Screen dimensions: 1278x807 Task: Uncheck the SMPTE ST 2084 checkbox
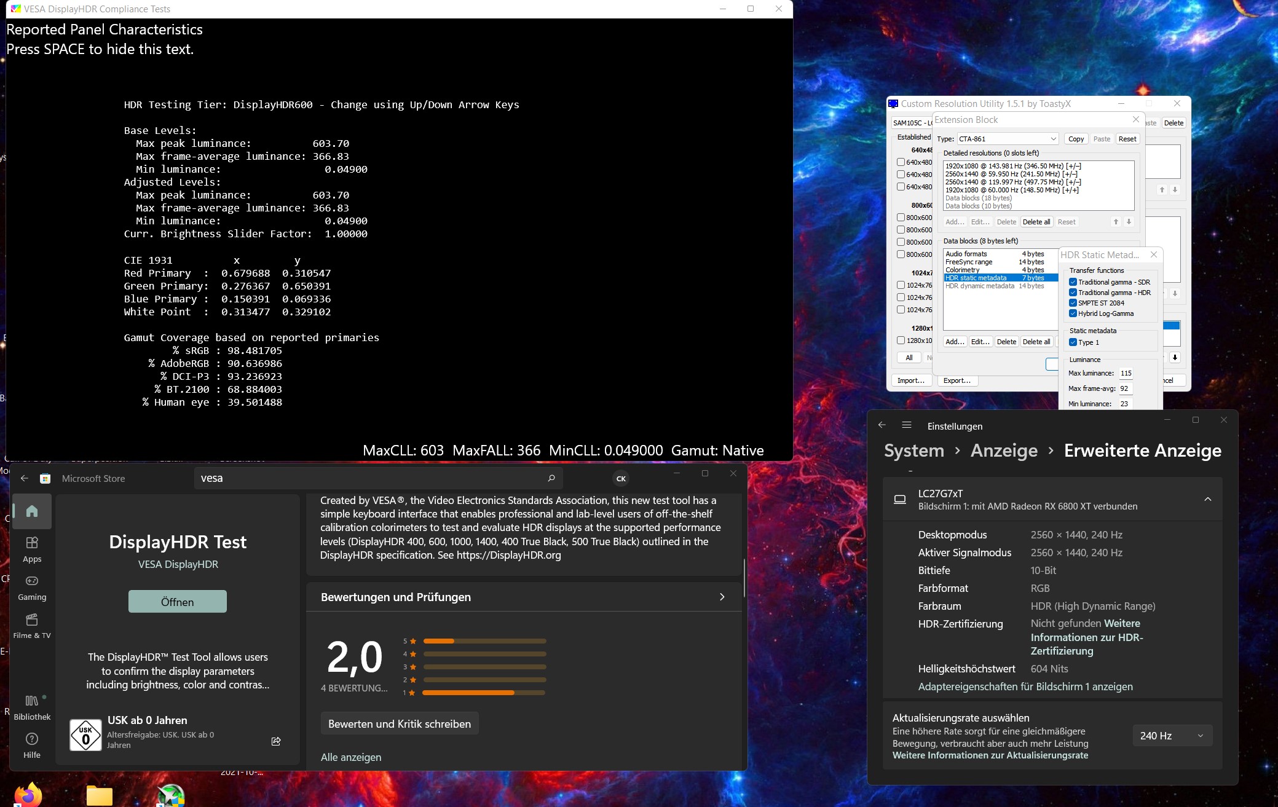tap(1073, 303)
